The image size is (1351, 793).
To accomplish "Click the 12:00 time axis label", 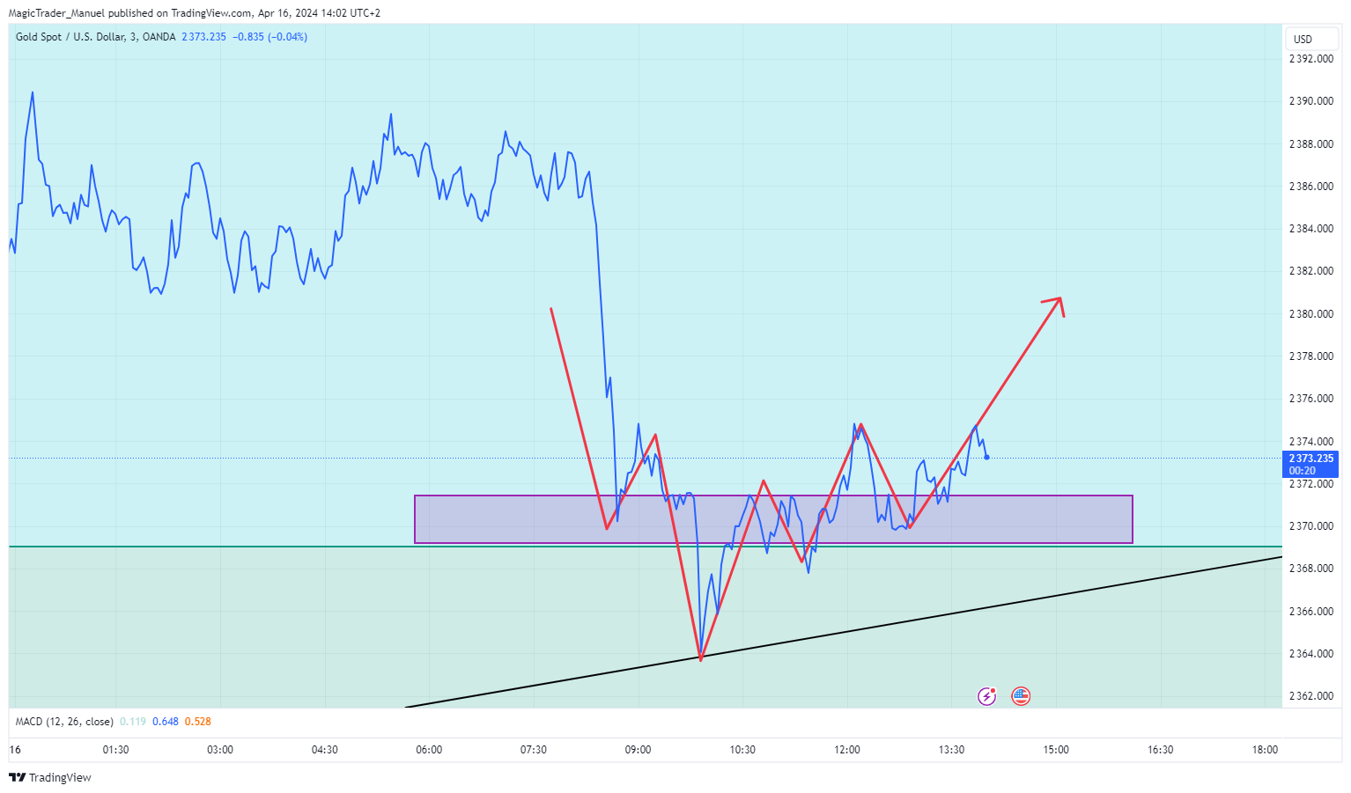I will [847, 750].
